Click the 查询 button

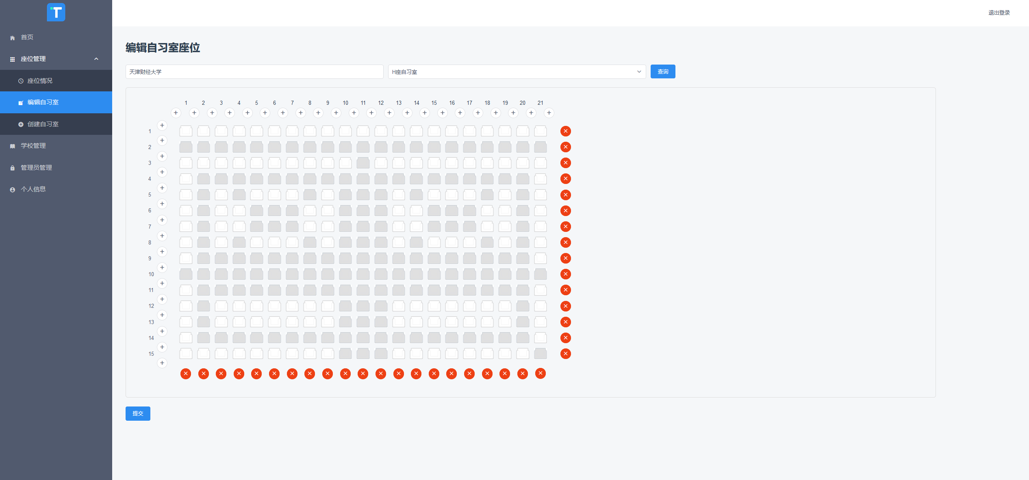click(663, 72)
